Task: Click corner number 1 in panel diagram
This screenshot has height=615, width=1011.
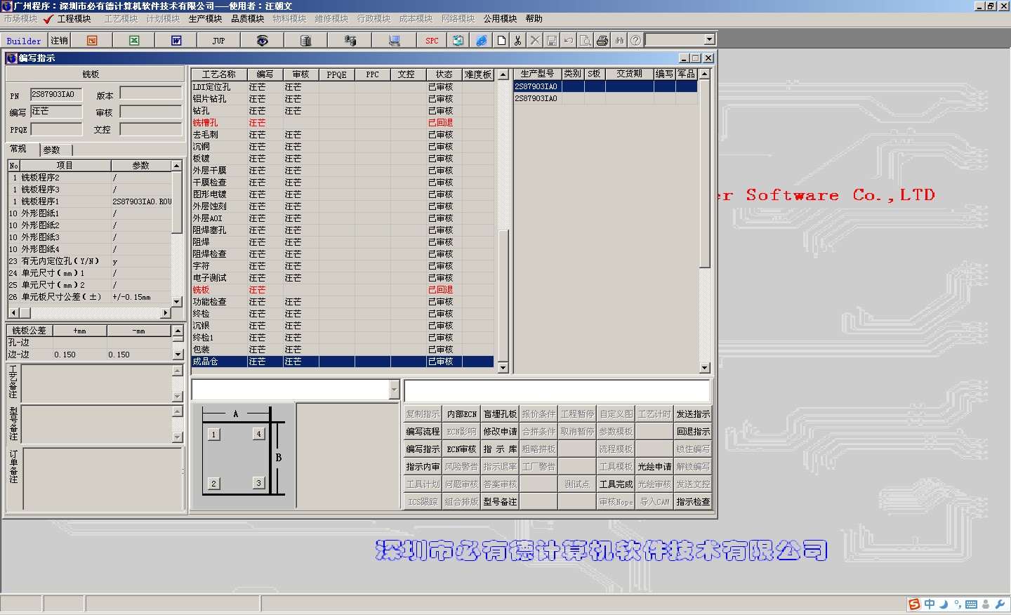Action: coord(213,435)
